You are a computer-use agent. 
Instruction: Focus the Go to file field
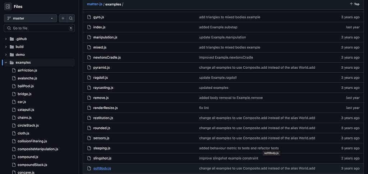click(40, 28)
